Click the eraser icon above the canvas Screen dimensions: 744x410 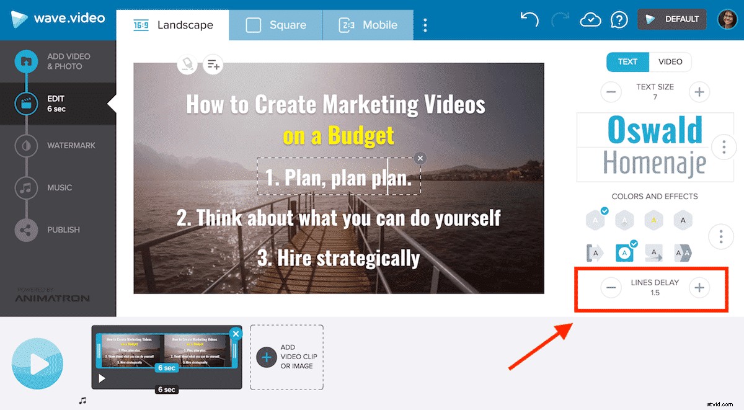[x=187, y=65]
